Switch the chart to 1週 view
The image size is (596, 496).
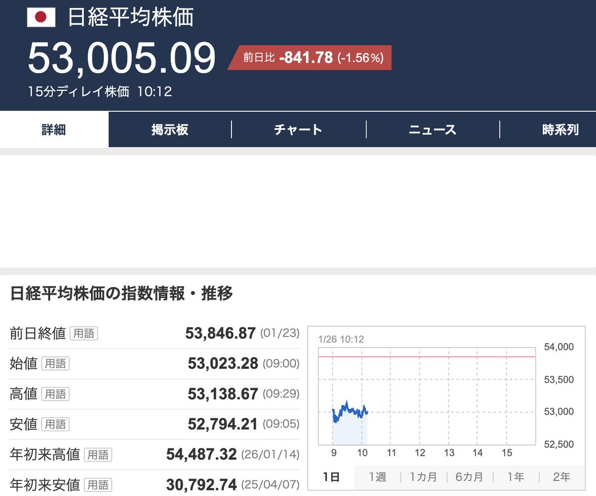coord(378,476)
